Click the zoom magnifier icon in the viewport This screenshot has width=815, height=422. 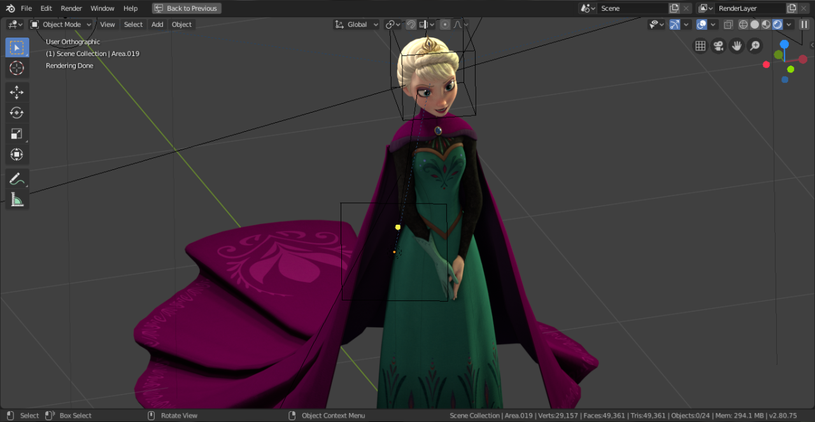[755, 46]
